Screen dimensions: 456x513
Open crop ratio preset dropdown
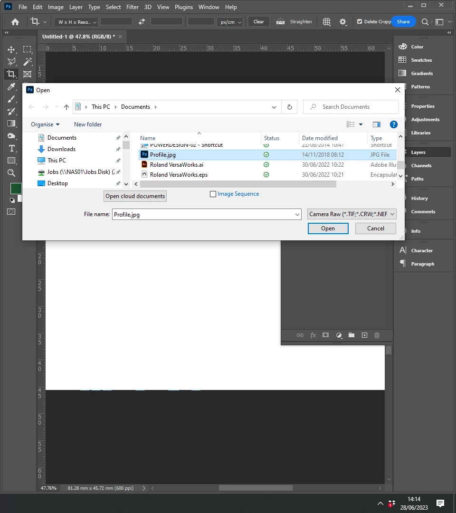click(x=76, y=22)
